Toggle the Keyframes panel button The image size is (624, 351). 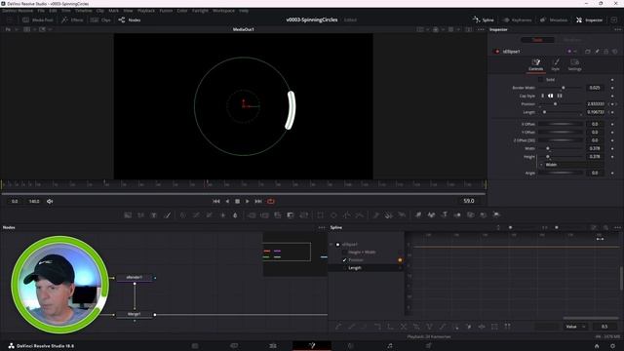coord(517,19)
